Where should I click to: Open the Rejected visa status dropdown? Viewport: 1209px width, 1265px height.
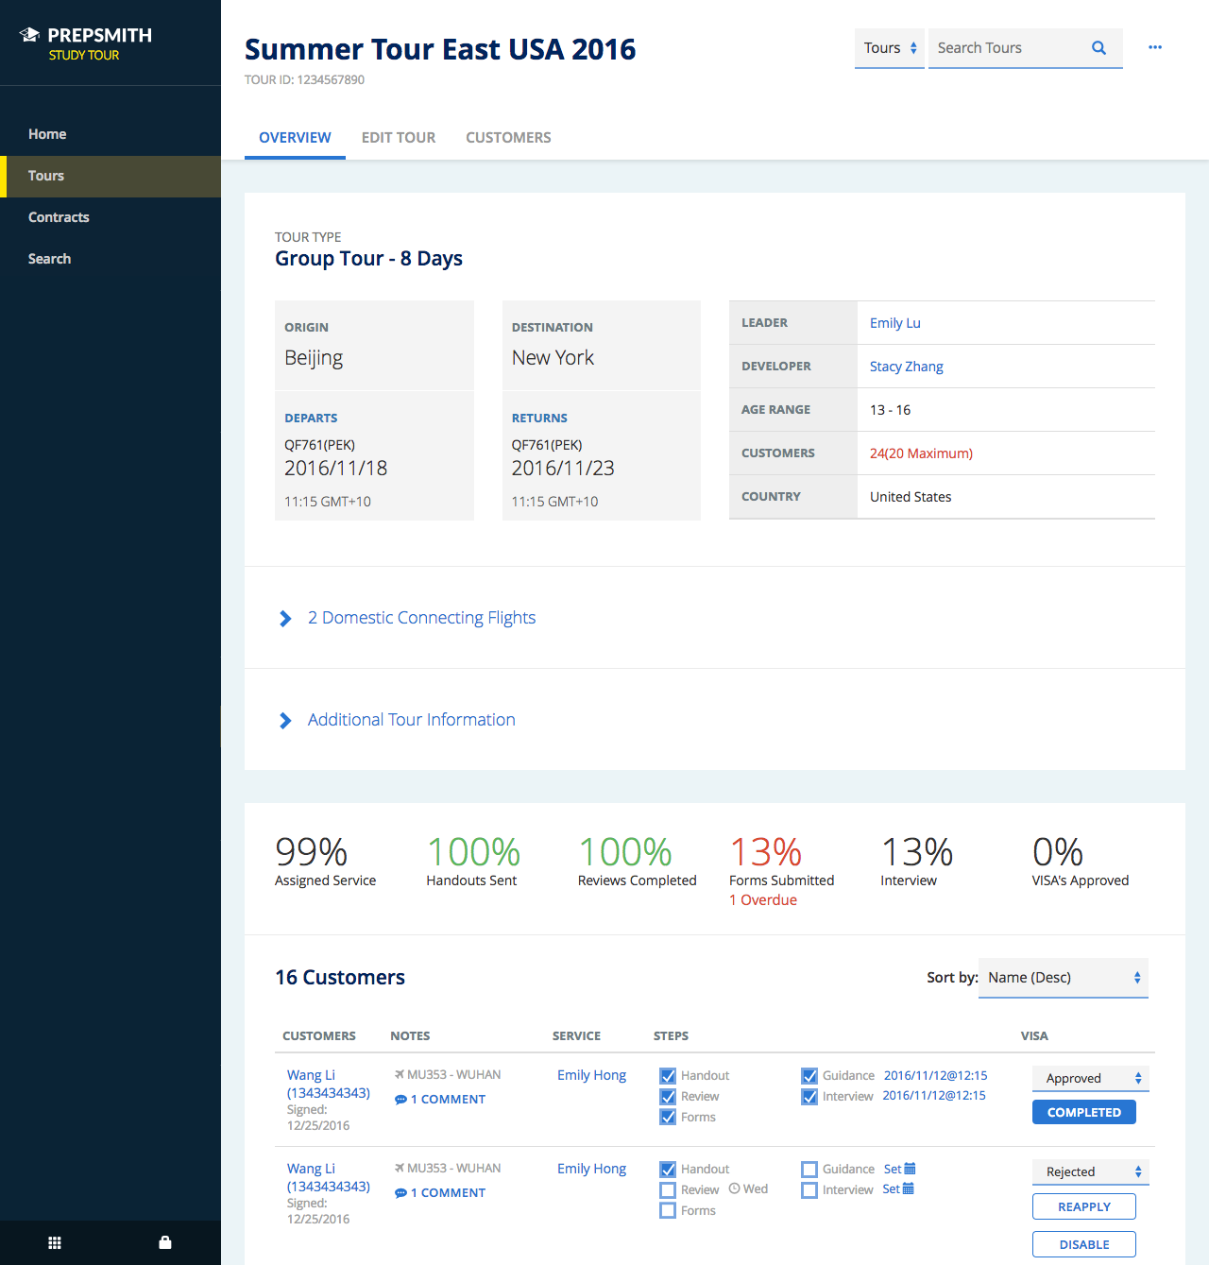(1091, 1171)
